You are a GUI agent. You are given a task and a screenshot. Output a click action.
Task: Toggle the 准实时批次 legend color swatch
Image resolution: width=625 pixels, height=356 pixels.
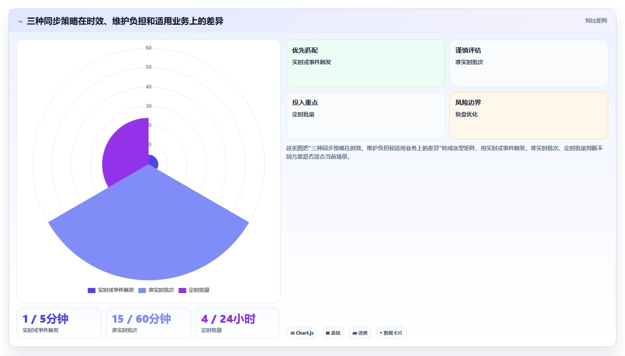(x=142, y=291)
